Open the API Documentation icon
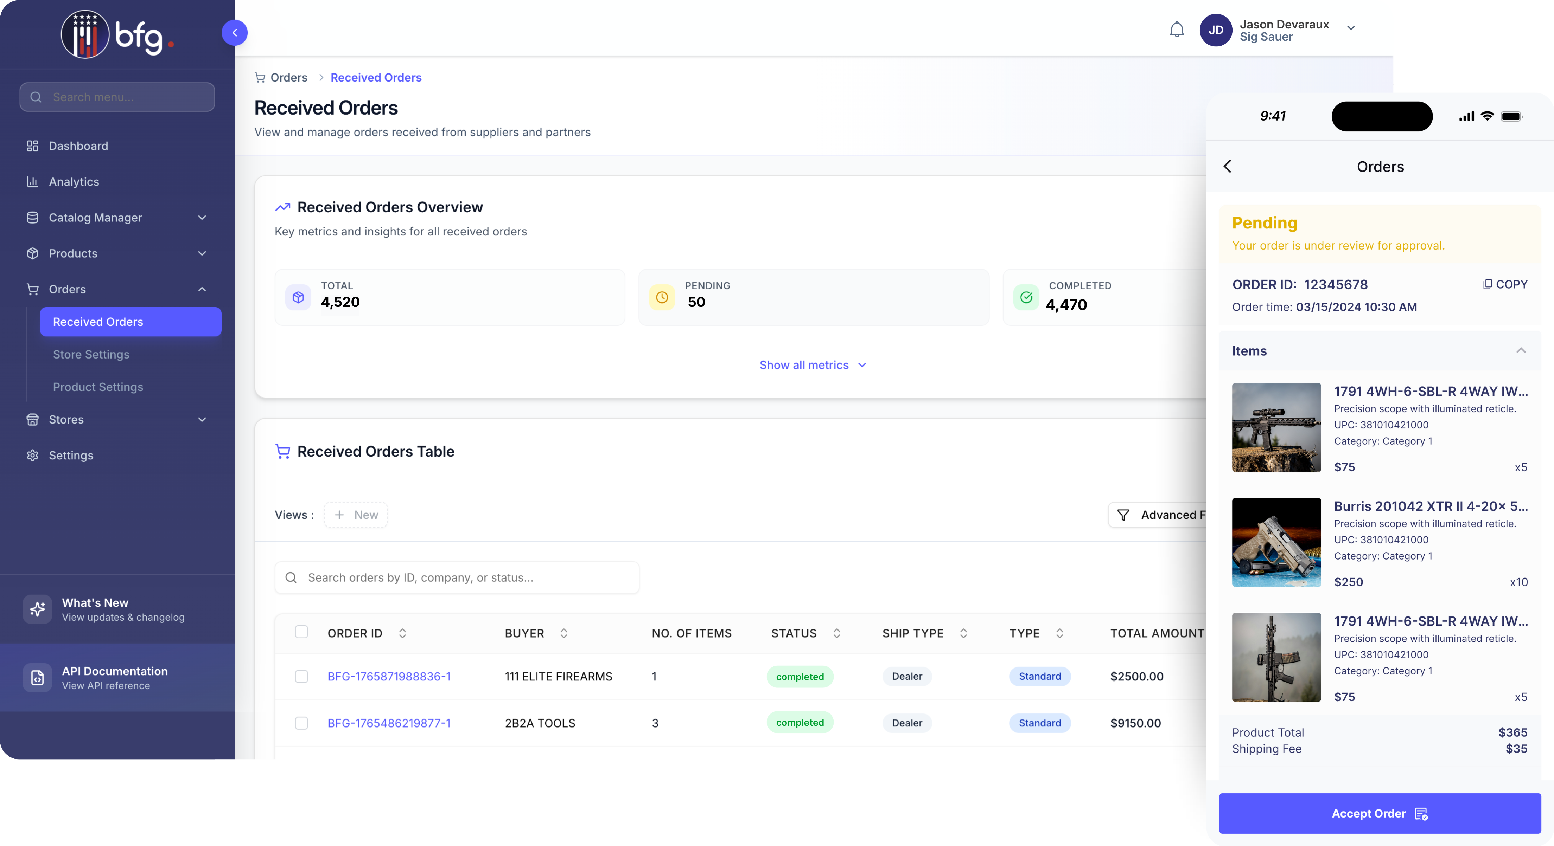 [37, 678]
